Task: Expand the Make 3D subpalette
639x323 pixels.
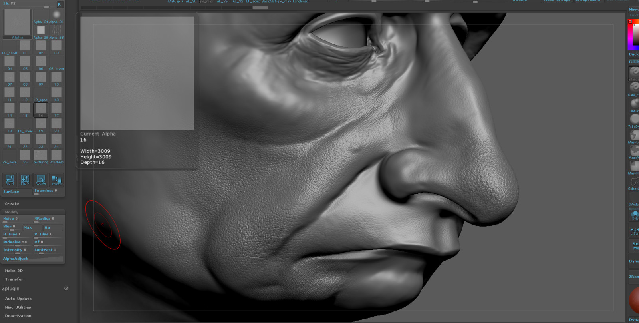Action: point(14,271)
